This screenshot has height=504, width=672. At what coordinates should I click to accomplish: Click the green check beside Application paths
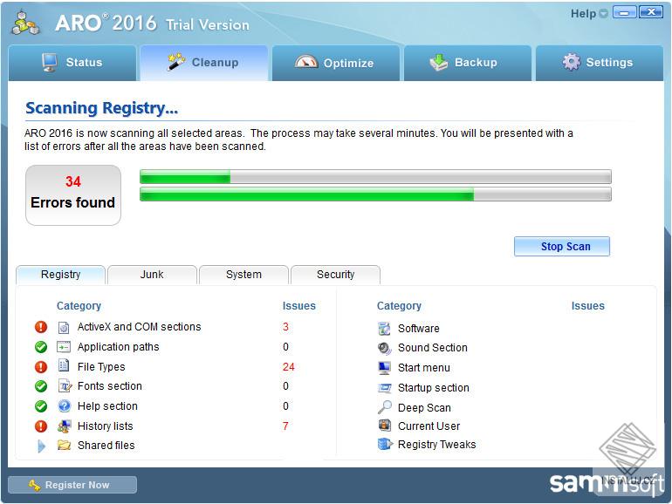pos(41,347)
